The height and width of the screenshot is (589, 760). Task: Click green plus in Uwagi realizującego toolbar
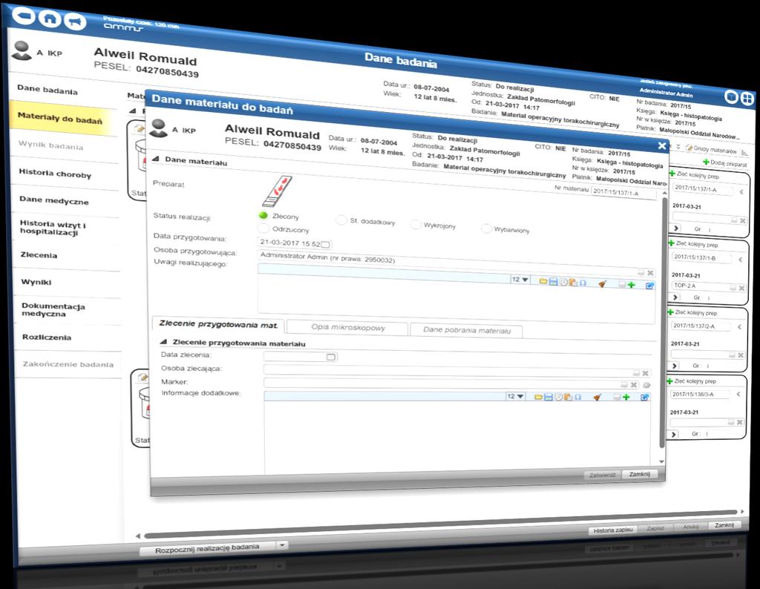click(x=631, y=284)
